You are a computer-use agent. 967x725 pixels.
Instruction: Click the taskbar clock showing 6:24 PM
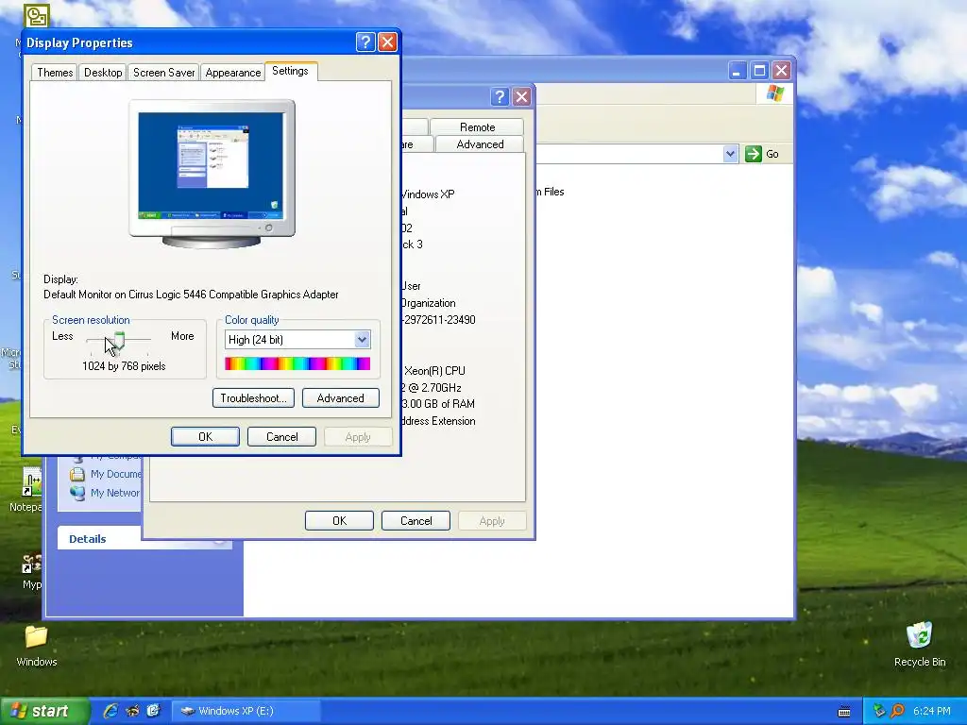click(932, 711)
